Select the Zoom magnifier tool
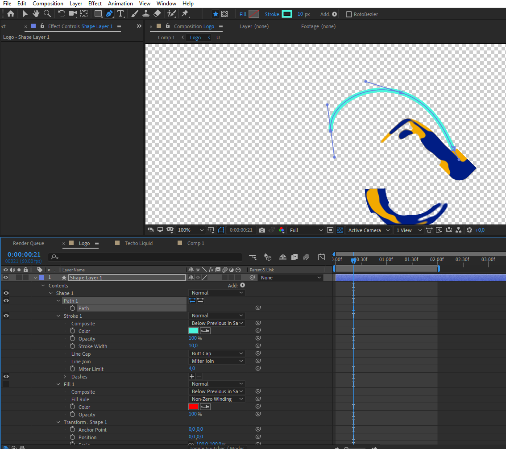 (47, 14)
